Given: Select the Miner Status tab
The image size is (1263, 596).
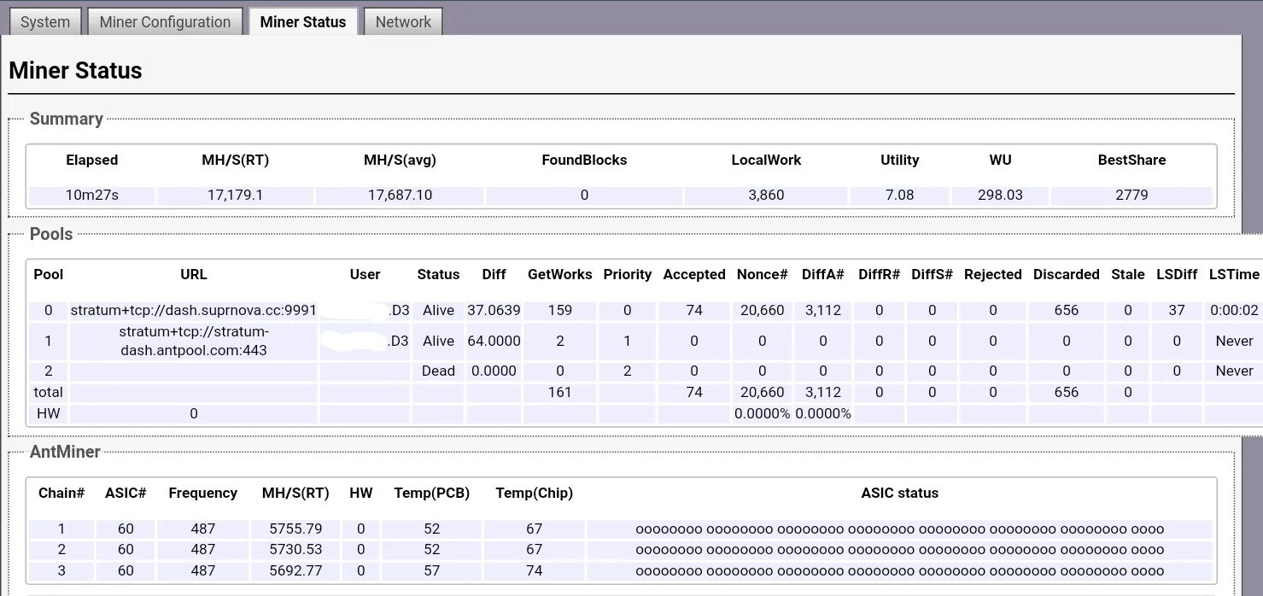Looking at the screenshot, I should pos(303,22).
